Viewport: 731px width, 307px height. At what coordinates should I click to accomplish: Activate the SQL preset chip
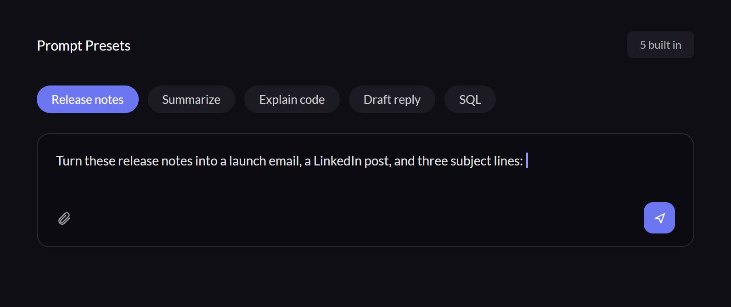[x=470, y=99]
